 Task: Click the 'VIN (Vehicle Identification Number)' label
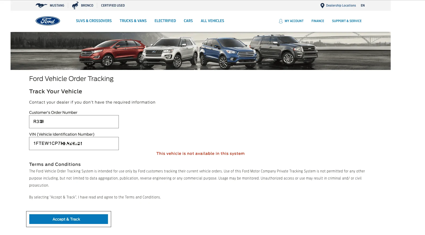62,134
